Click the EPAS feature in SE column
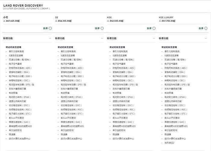 (x=72, y=97)
